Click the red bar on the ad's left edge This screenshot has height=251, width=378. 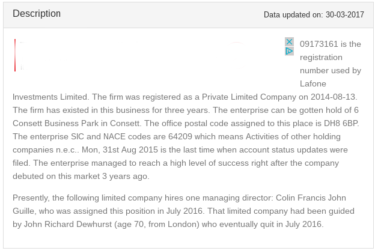pyautogui.click(x=15, y=55)
